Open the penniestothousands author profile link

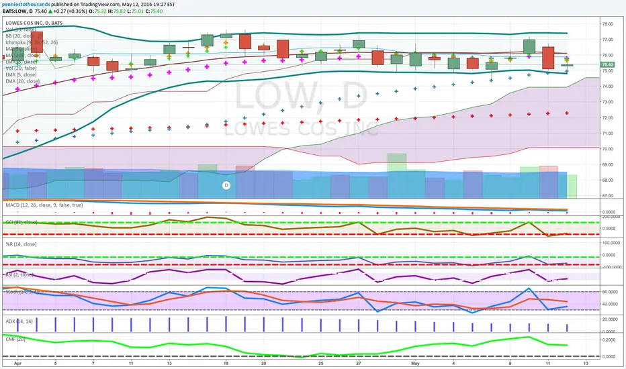26,5
